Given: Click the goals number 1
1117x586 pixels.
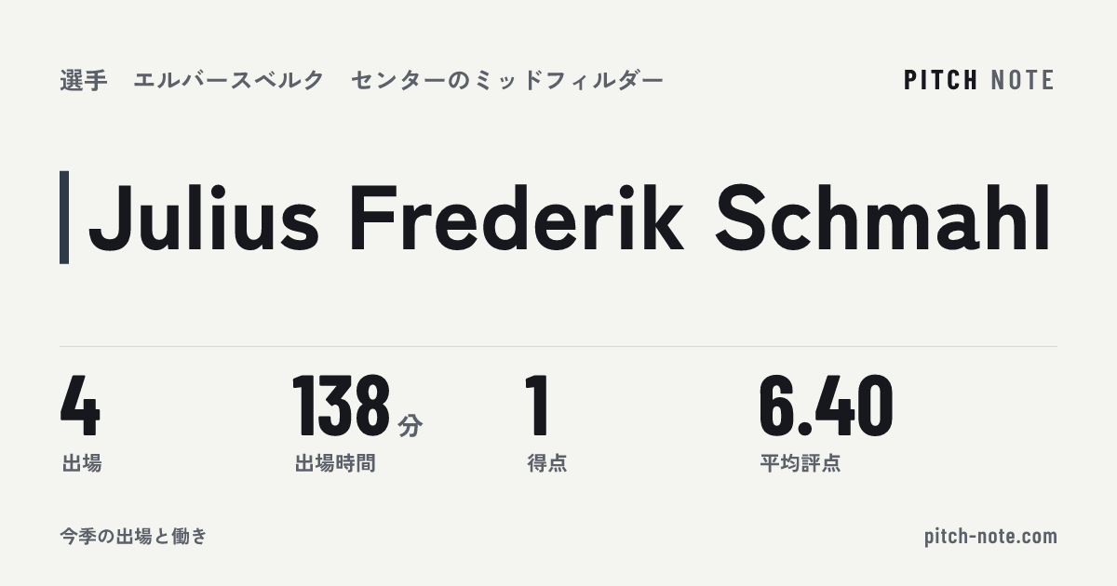Looking at the screenshot, I should coord(538,406).
